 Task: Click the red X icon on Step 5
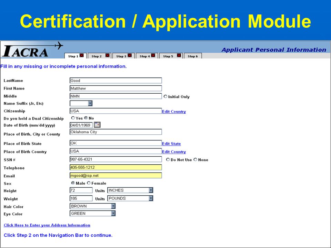(179, 55)
